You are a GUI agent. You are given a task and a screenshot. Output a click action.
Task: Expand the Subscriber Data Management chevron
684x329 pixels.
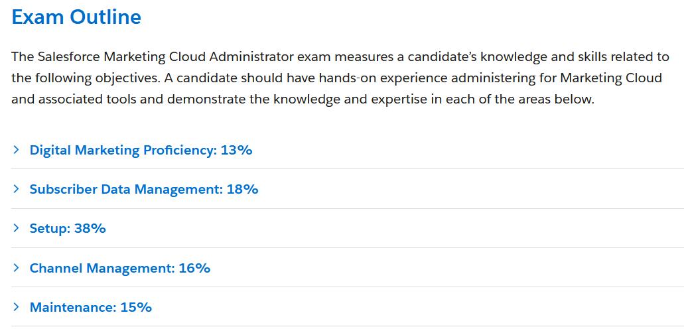[16, 188]
